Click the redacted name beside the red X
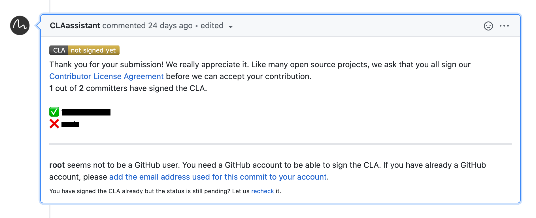This screenshot has height=218, width=536. [x=70, y=125]
